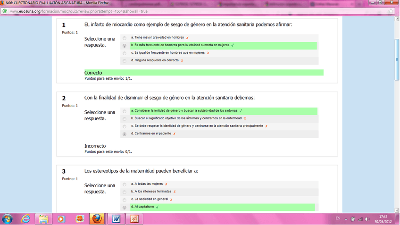This screenshot has height=225, width=400.
Task: Show hidden system tray icons arrow
Action: click(x=347, y=219)
